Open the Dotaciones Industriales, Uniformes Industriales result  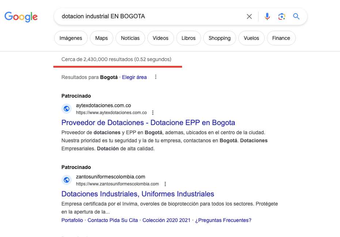(x=138, y=194)
